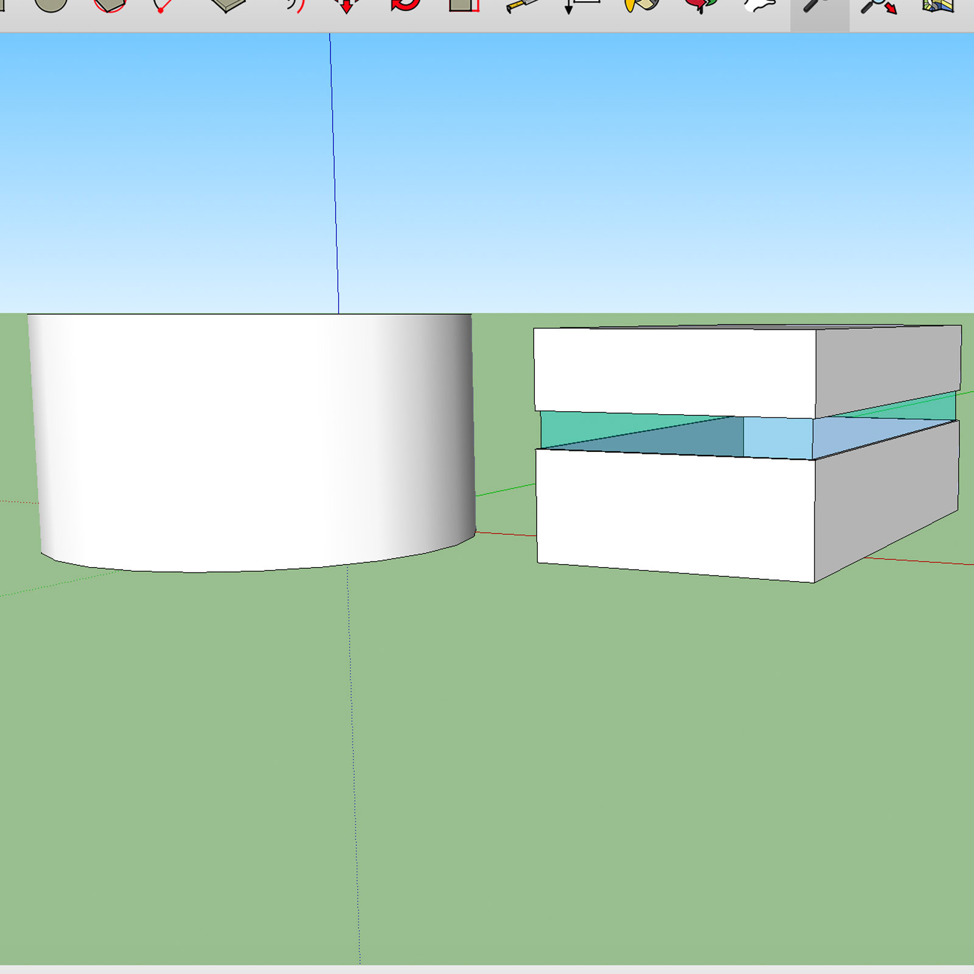Select the Scale tool
Viewport: 974px width, 974px height.
tap(464, 5)
